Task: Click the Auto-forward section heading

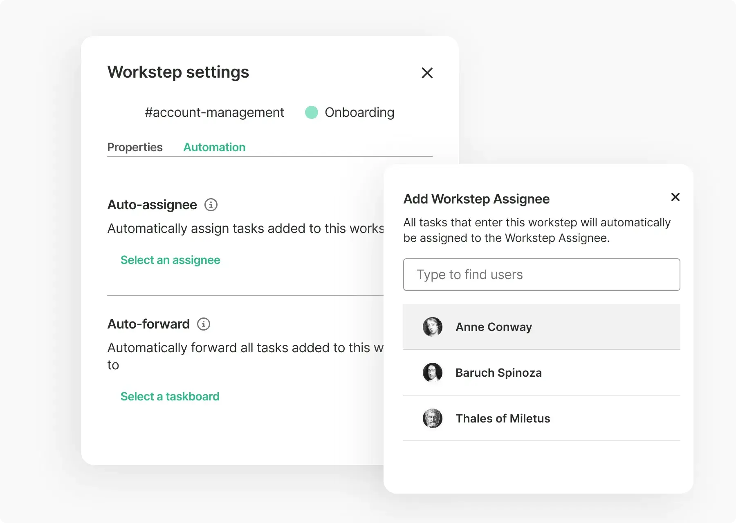Action: tap(148, 324)
